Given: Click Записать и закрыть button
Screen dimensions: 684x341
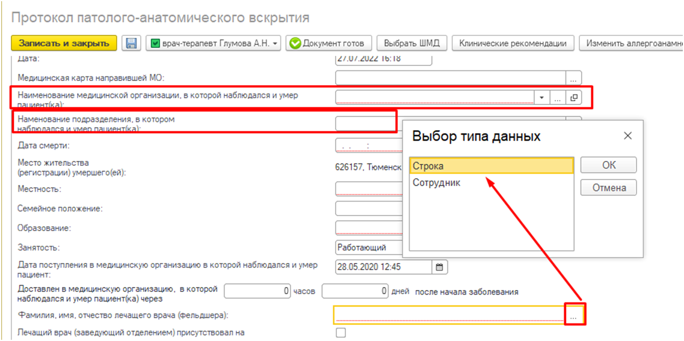Looking at the screenshot, I should [x=64, y=43].
